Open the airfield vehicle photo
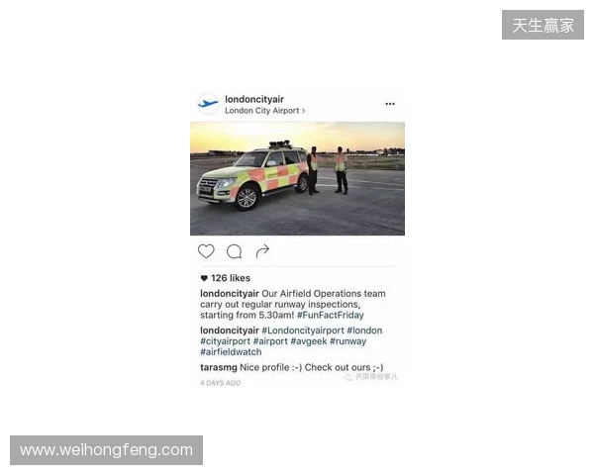This screenshot has height=475, width=594. [x=297, y=178]
